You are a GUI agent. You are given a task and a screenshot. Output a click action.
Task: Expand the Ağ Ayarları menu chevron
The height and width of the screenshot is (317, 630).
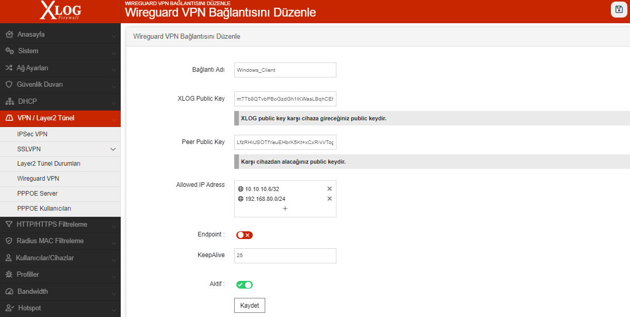[114, 69]
